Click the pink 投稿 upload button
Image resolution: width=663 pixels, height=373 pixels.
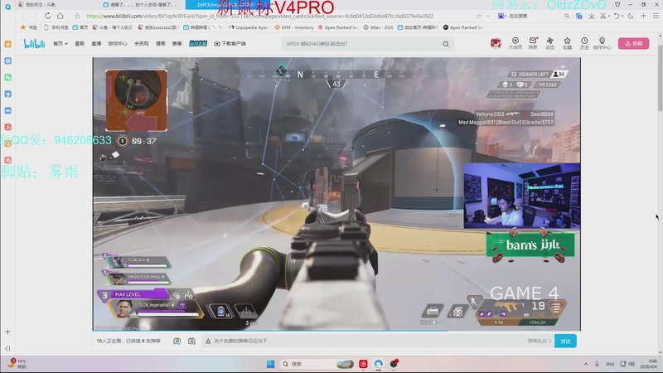pos(633,44)
